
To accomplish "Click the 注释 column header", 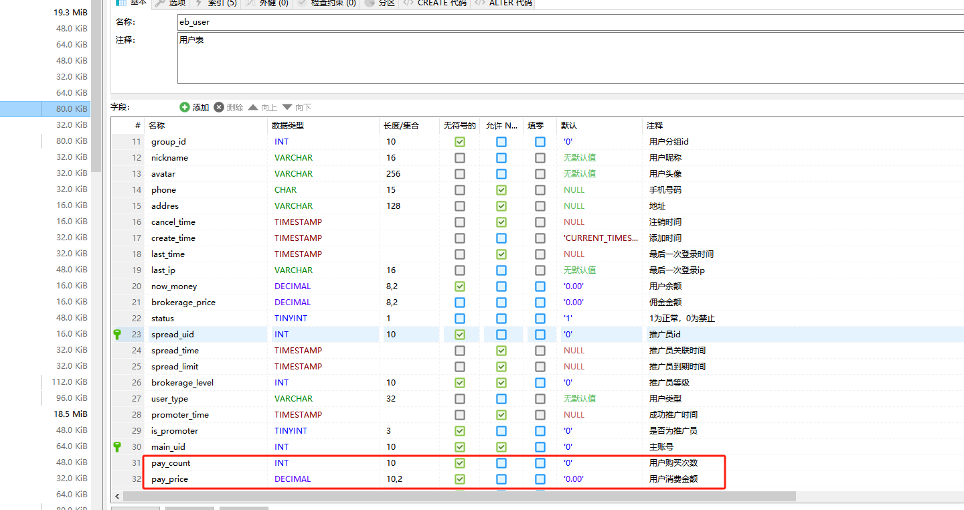I will tap(803, 125).
